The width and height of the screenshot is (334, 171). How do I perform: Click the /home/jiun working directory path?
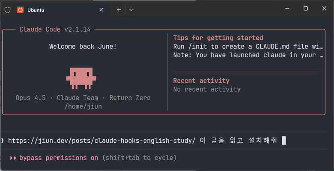(83, 106)
